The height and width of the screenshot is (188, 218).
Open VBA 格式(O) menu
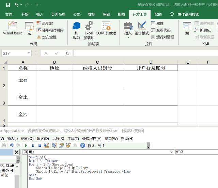pyautogui.click(x=27, y=139)
